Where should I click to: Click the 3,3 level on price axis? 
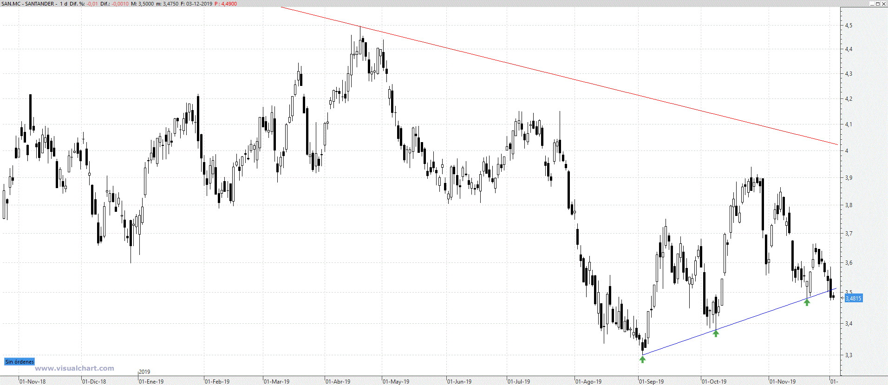(x=849, y=355)
